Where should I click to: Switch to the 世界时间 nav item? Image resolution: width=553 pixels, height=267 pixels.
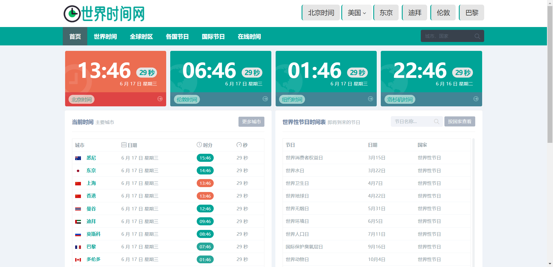pos(105,37)
